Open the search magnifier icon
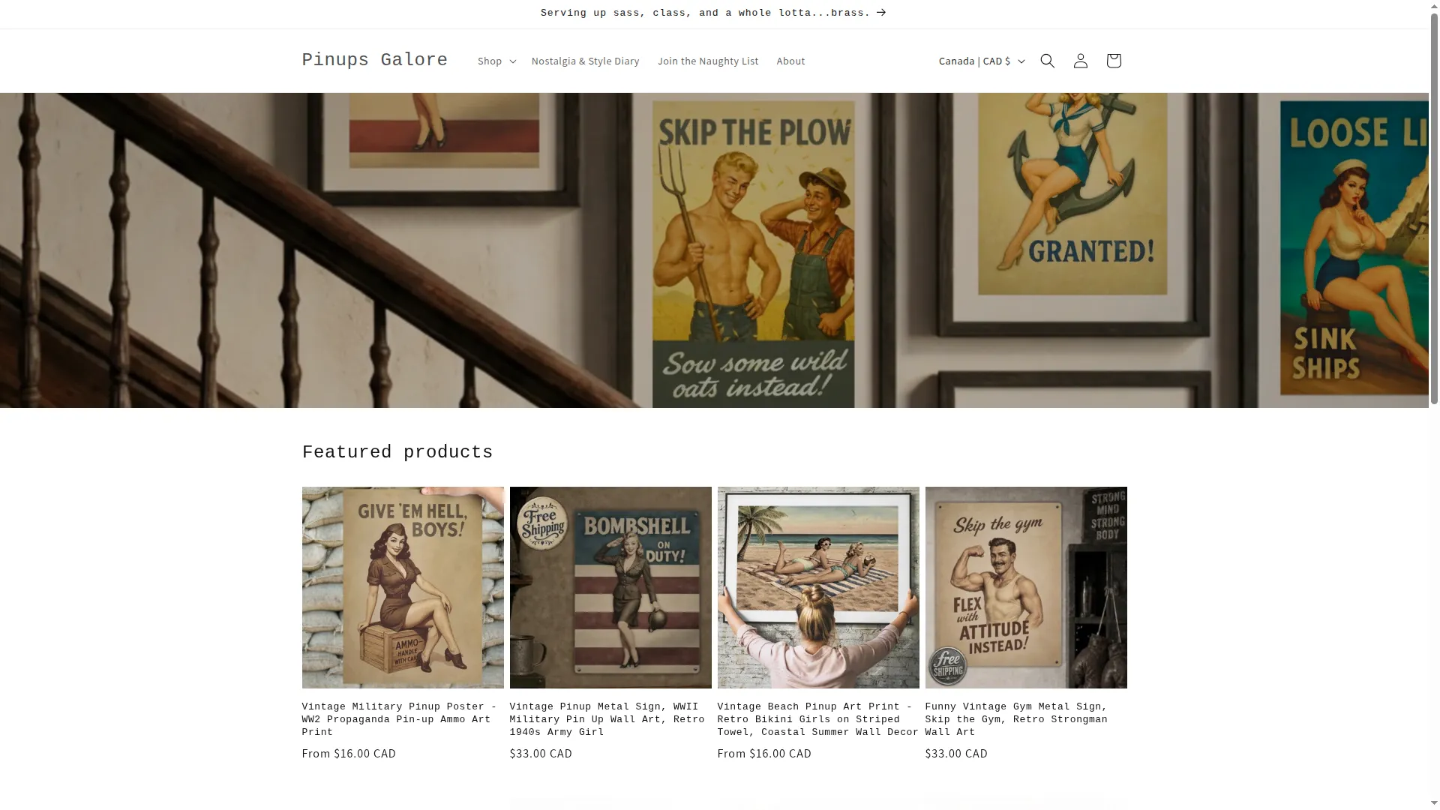The height and width of the screenshot is (810, 1440). [1047, 61]
